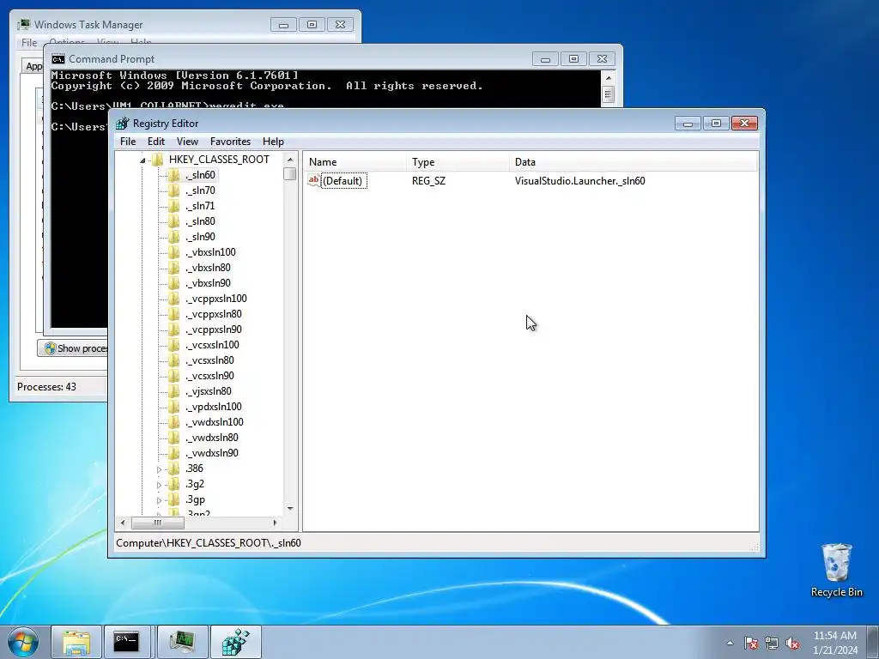Open the Recycle Bin desktop icon

[836, 570]
